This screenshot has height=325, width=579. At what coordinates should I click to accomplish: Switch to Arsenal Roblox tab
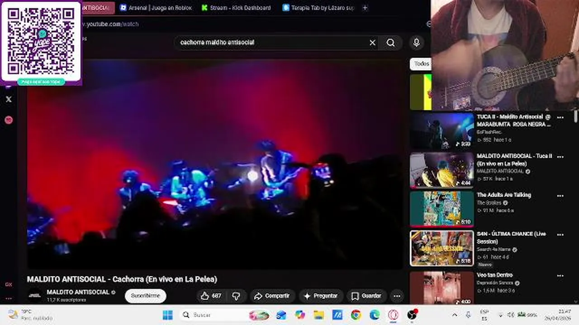(x=156, y=8)
